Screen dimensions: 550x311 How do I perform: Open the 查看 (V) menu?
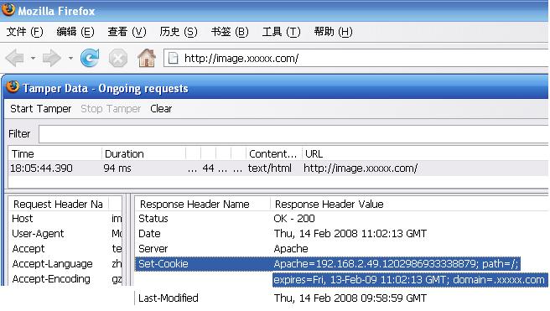(127, 32)
